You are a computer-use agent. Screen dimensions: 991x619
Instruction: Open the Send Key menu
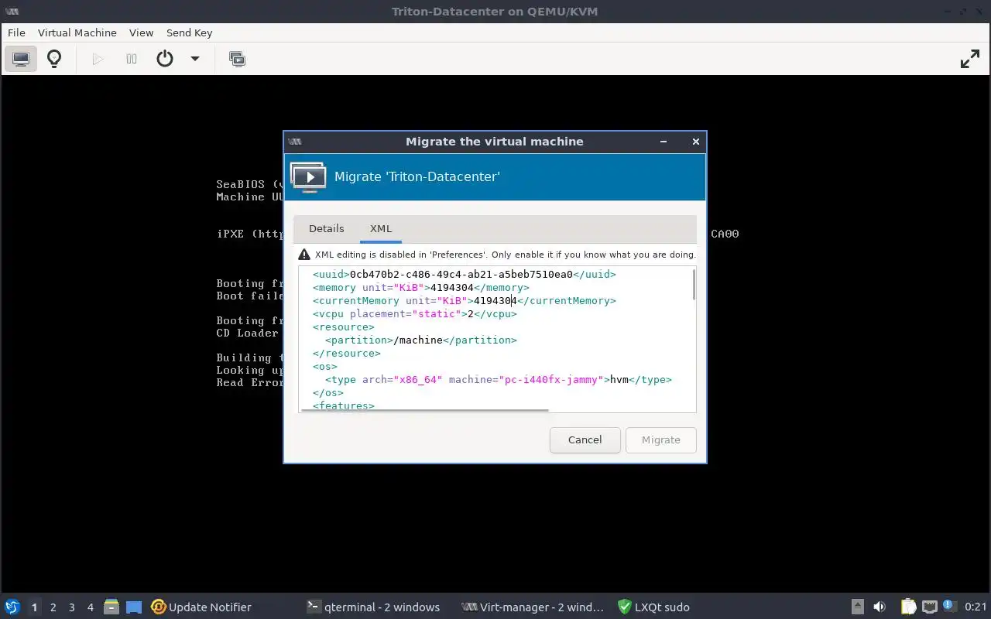[190, 32]
